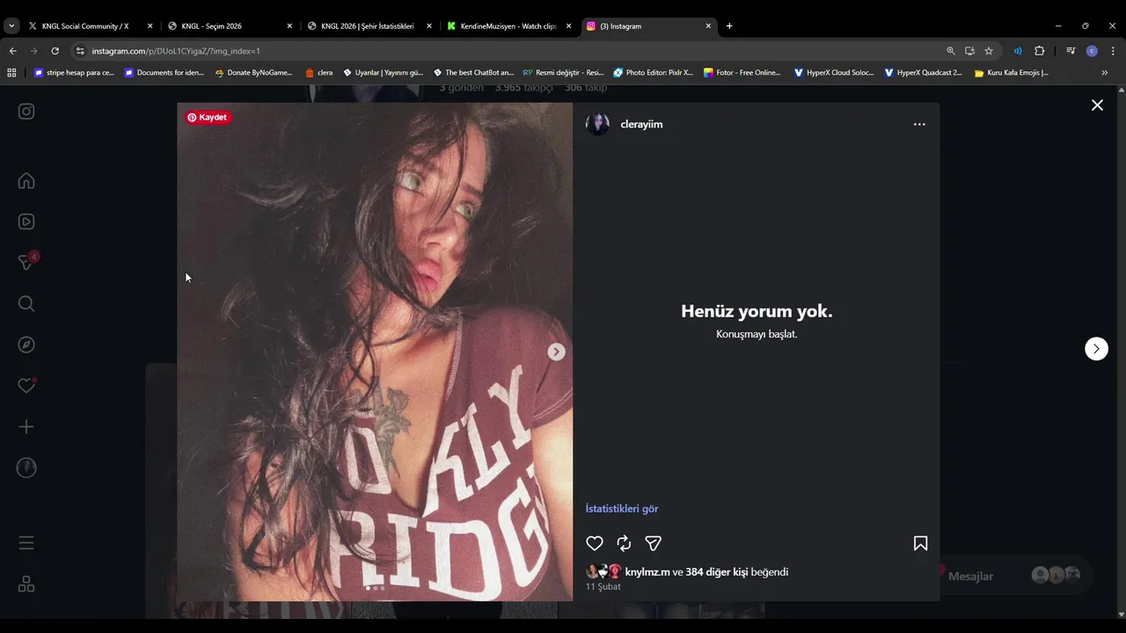Open The best ChatBot bookmark

coord(473,73)
